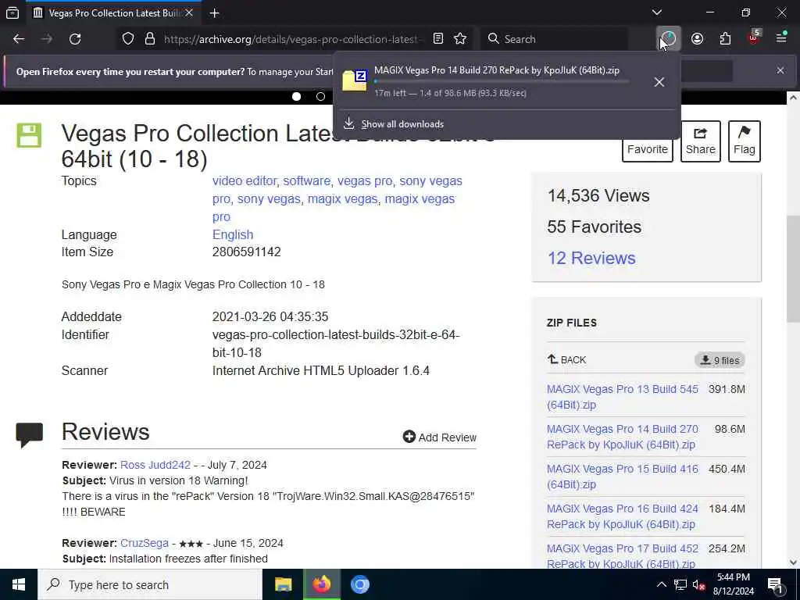800x600 pixels.
Task: Open the uBlock extension icon
Action: pos(754,37)
